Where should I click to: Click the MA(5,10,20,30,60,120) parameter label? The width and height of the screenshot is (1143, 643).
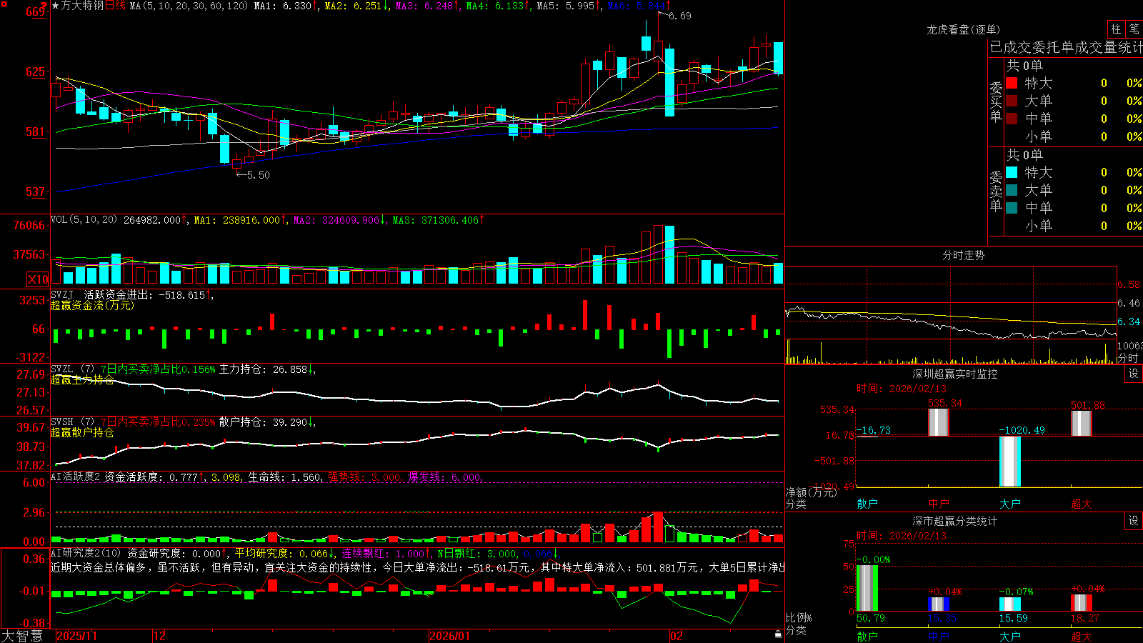(189, 6)
